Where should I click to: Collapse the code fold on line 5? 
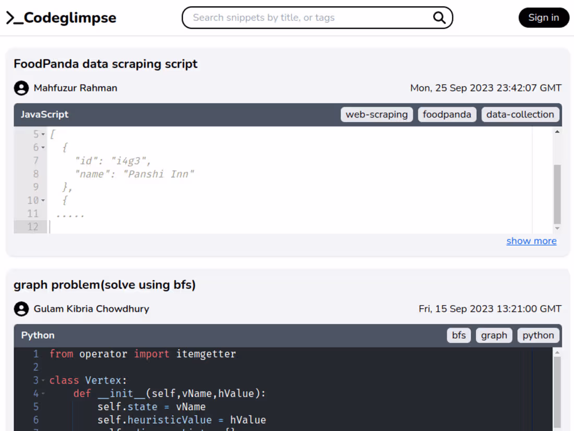coord(43,134)
